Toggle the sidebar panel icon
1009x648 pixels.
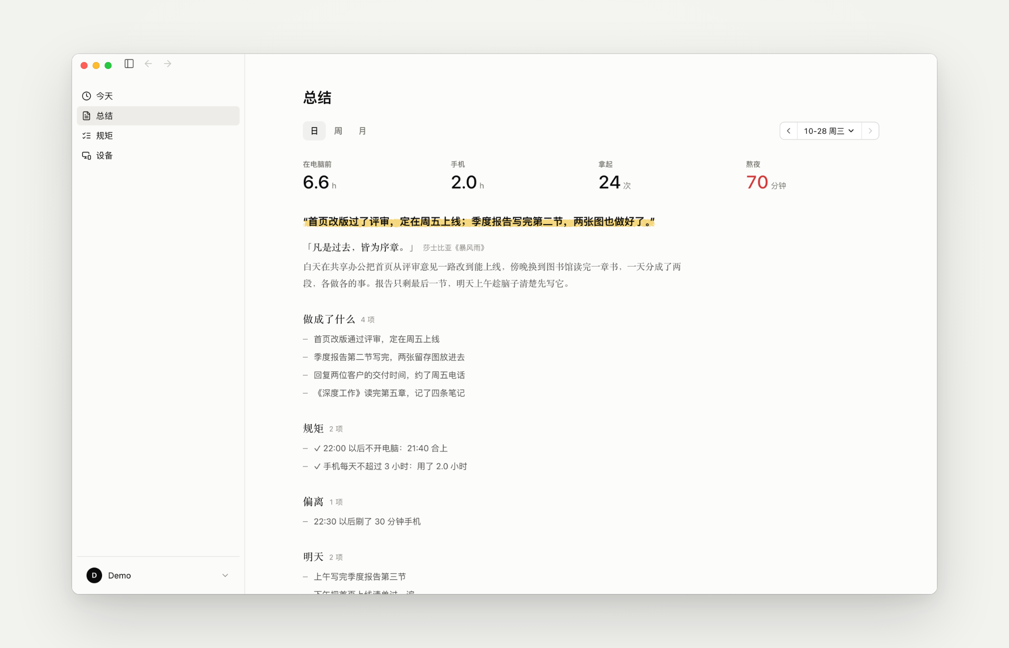point(129,63)
